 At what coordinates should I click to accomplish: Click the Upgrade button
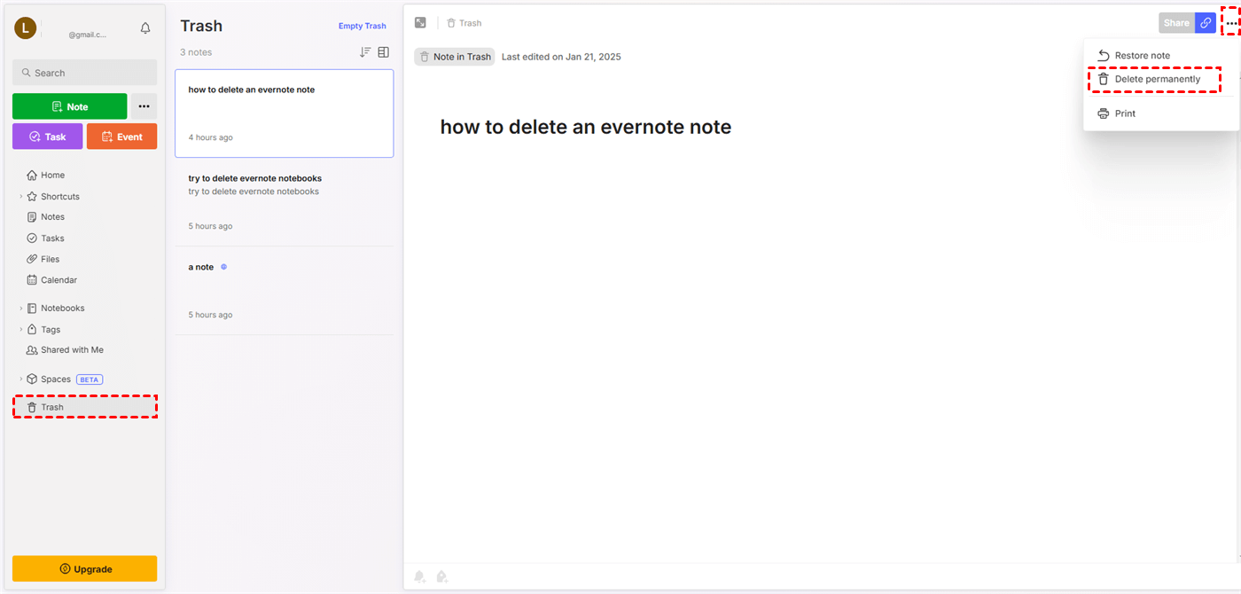[x=85, y=568]
